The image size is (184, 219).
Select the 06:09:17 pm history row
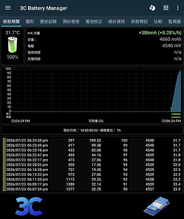(x=92, y=184)
